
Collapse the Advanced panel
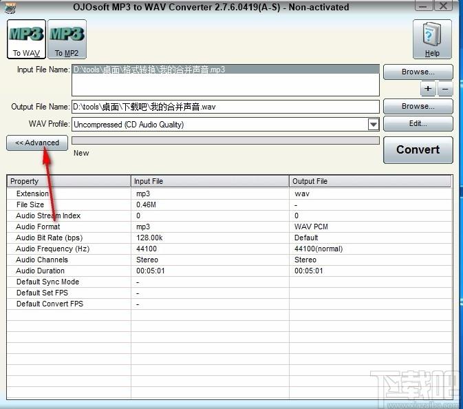pos(37,143)
